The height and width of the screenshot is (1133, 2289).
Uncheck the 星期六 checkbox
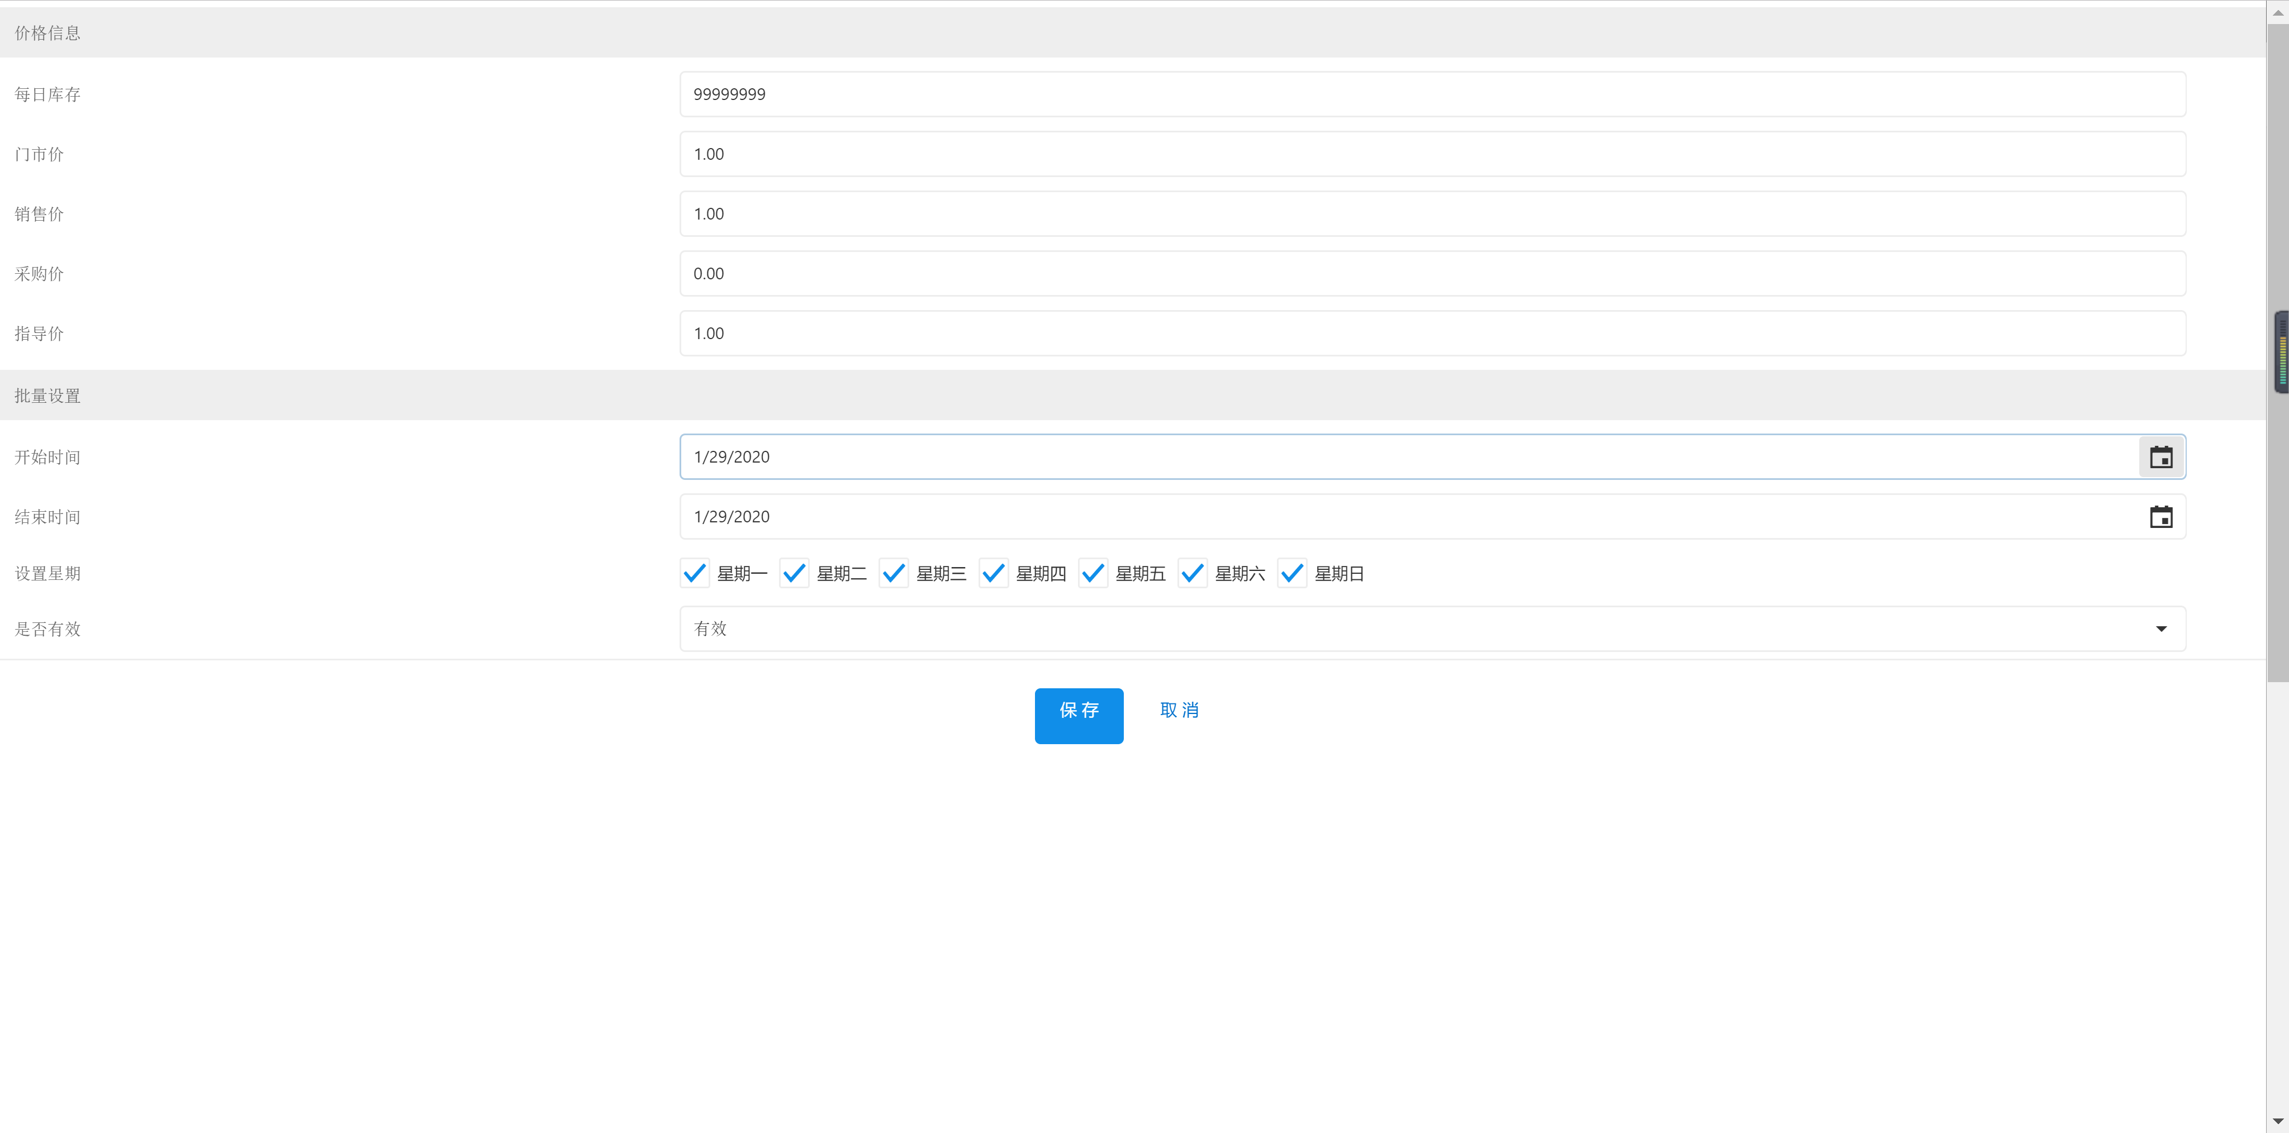(x=1193, y=573)
